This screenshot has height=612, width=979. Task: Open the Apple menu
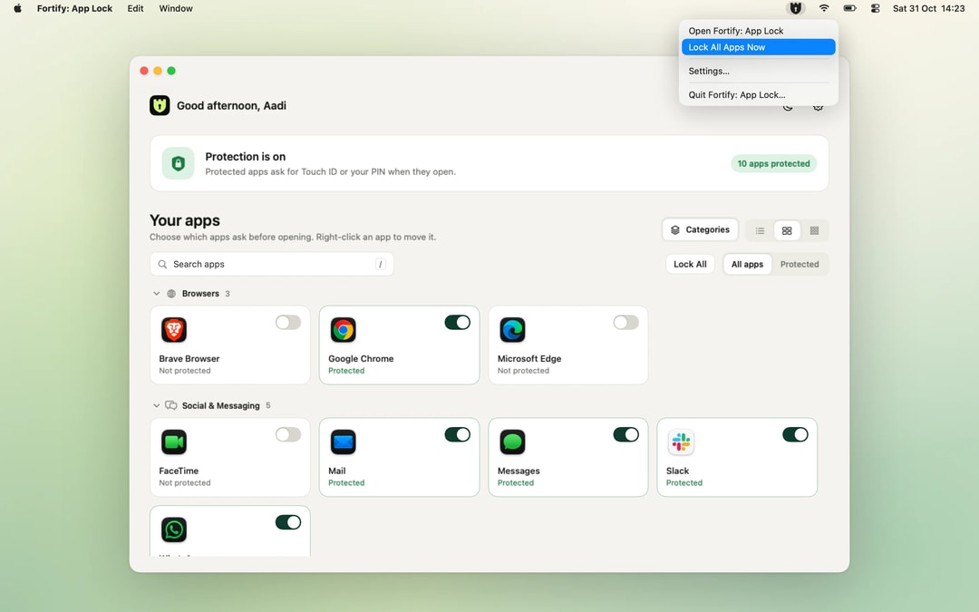pos(17,9)
